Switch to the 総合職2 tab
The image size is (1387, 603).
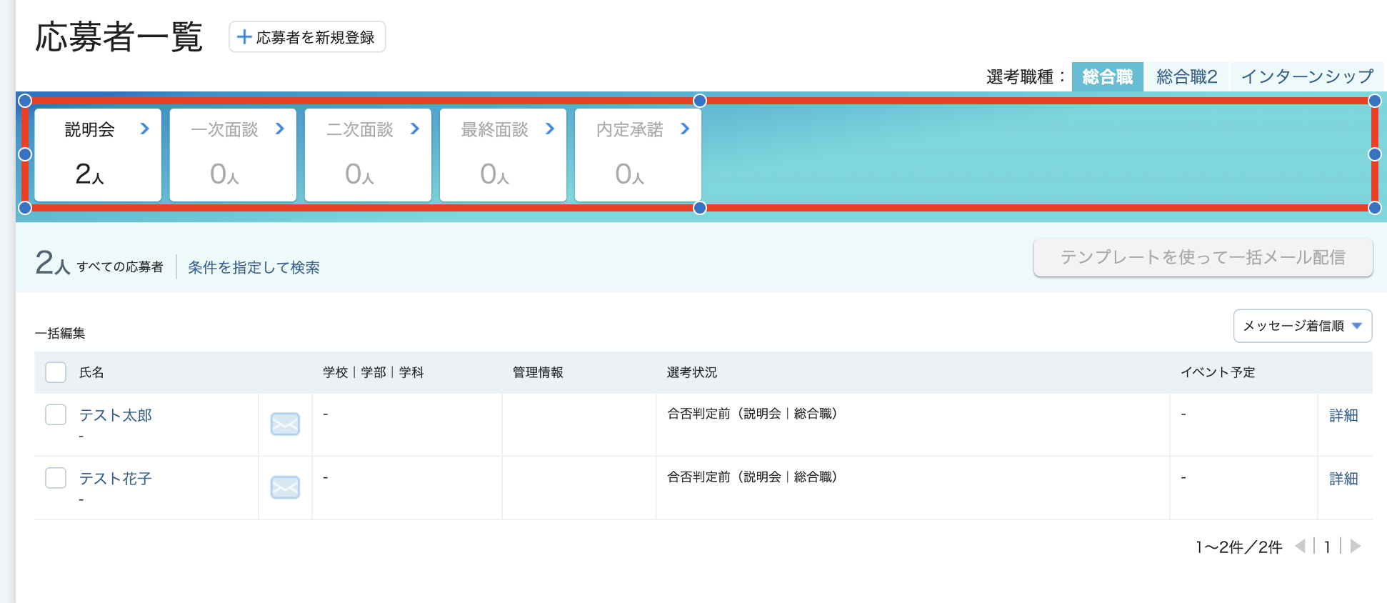coord(1186,76)
